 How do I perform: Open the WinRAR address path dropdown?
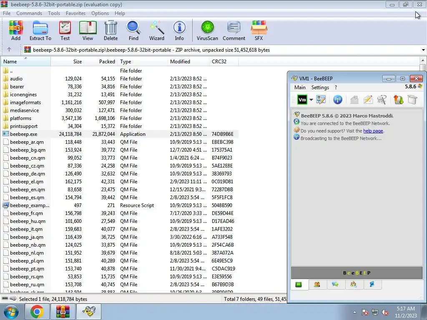(x=423, y=50)
